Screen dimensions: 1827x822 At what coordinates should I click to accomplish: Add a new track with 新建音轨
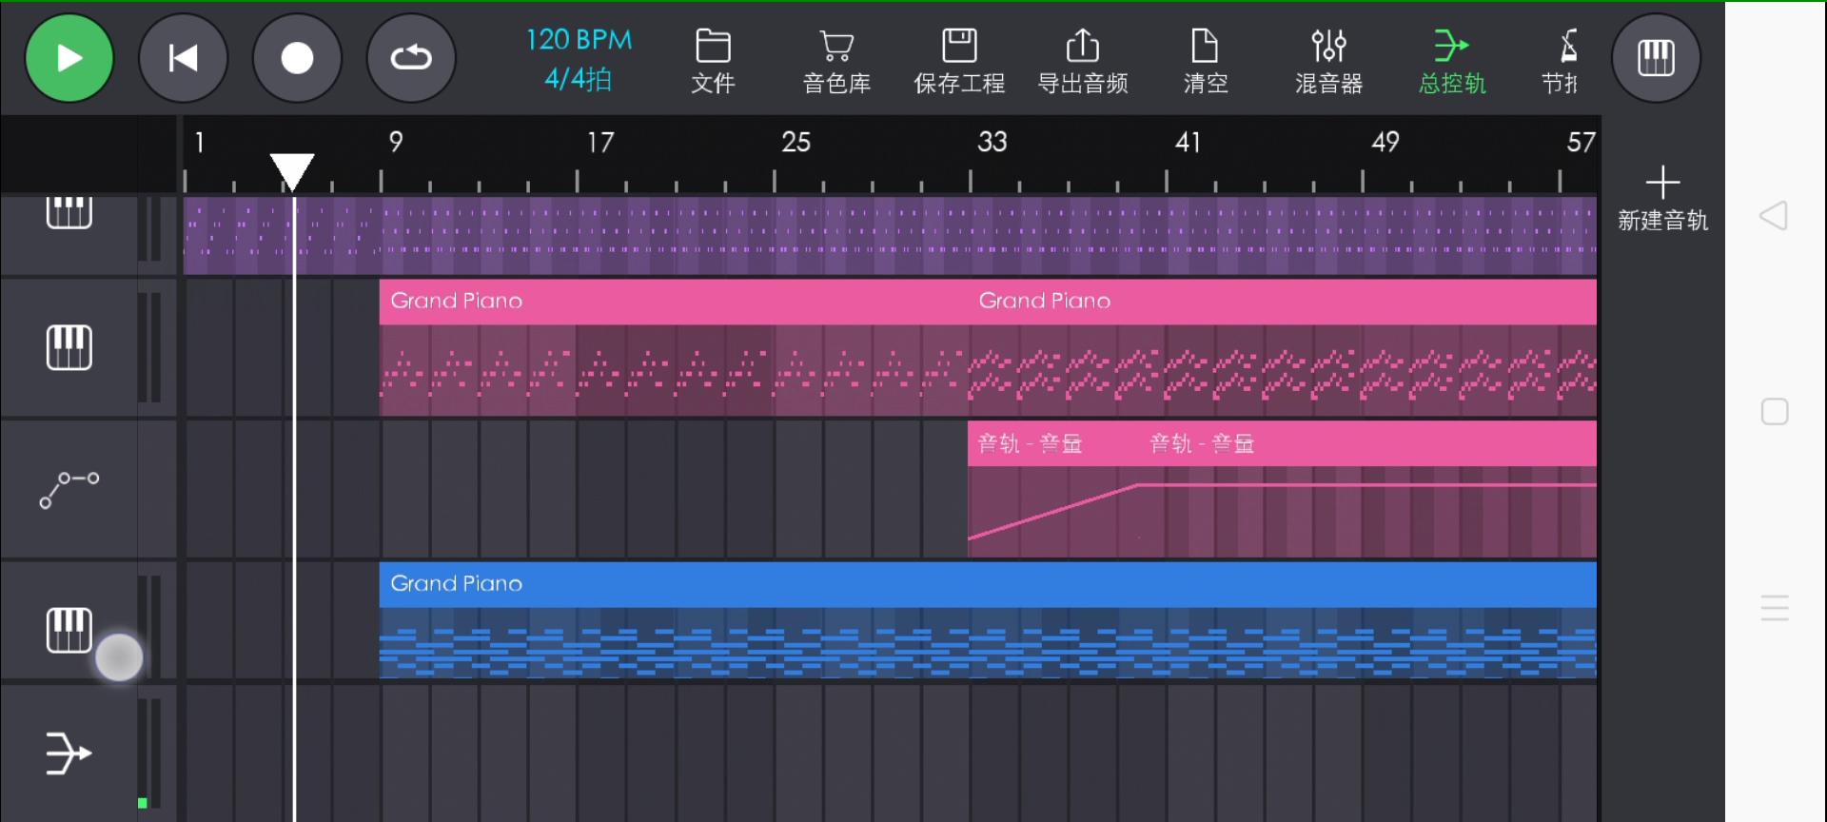(1662, 199)
